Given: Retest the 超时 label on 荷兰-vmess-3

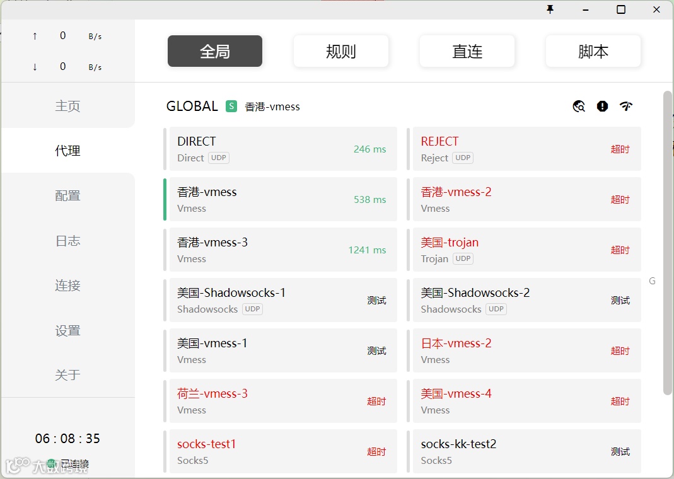Looking at the screenshot, I should (376, 401).
